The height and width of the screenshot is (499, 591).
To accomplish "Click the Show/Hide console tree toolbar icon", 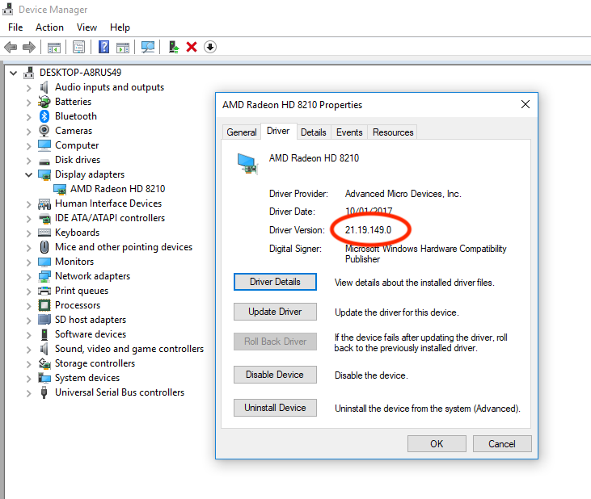I will pos(54,48).
